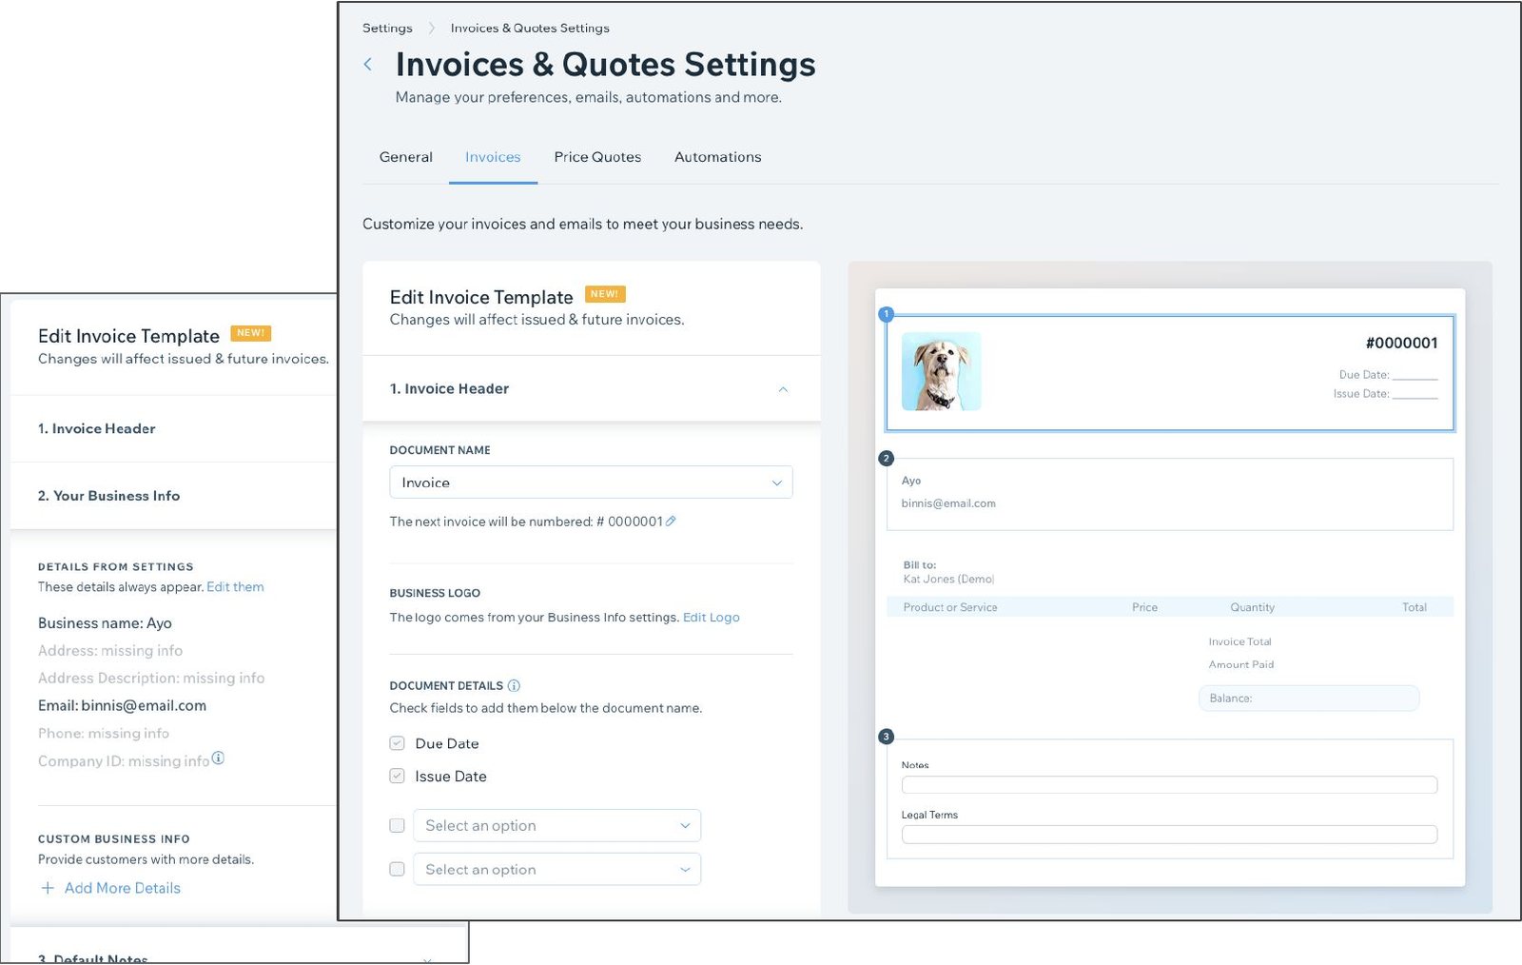Open the Document Name dropdown showing Invoice
This screenshot has width=1522, height=965.
591,482
